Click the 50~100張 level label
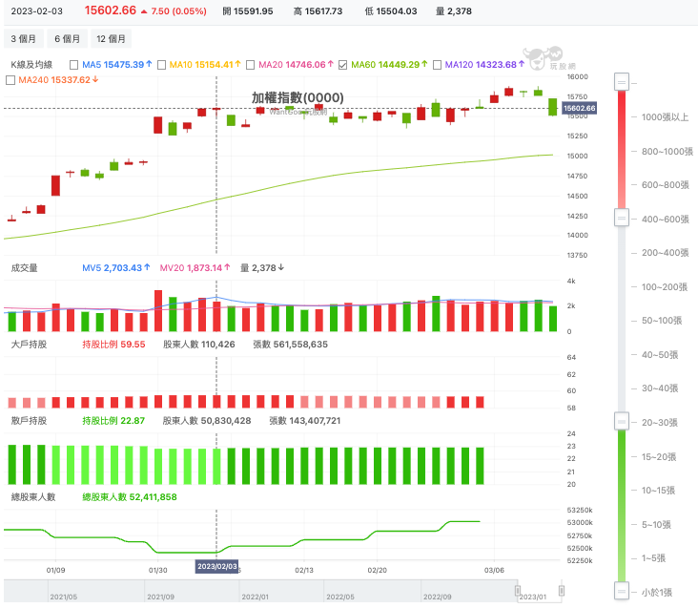698x608 pixels. click(x=662, y=321)
